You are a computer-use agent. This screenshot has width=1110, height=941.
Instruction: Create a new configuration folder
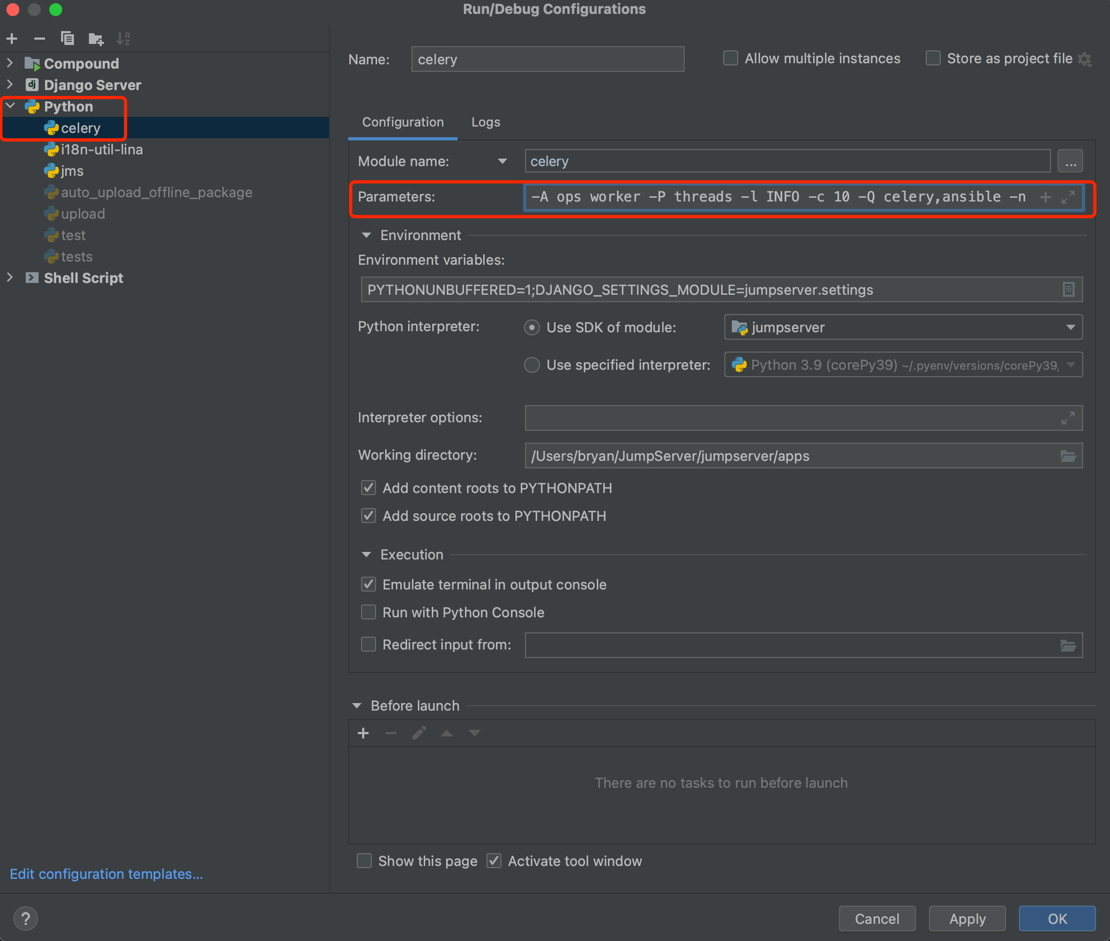[96, 39]
